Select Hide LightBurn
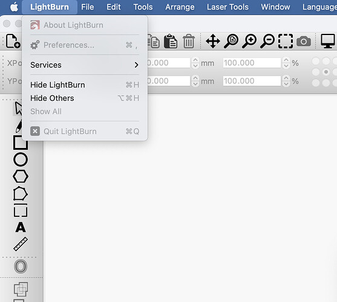This screenshot has width=337, height=302. [85, 85]
